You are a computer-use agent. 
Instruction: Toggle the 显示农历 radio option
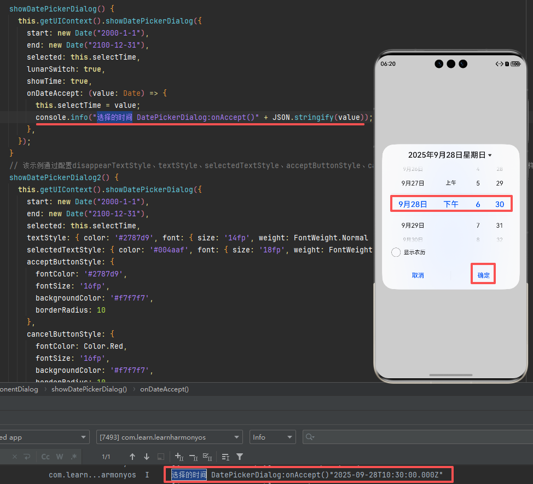(x=396, y=252)
